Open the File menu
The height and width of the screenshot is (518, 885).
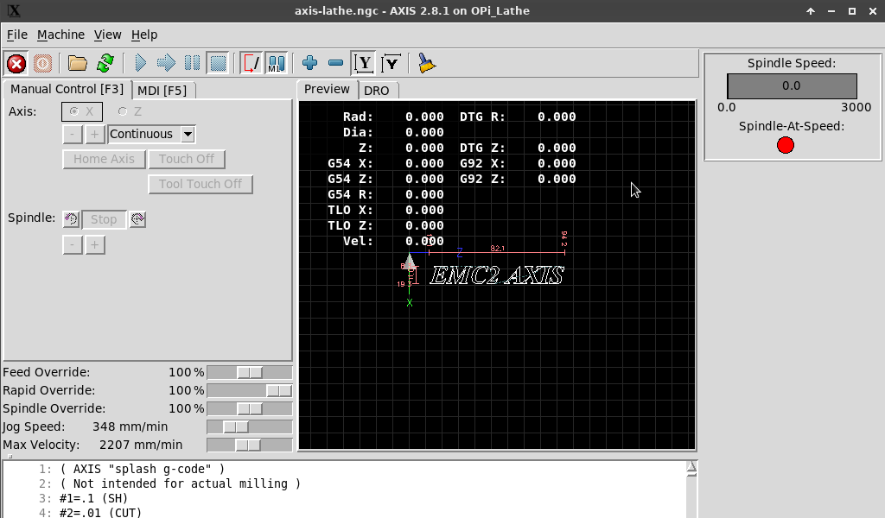[x=17, y=35]
